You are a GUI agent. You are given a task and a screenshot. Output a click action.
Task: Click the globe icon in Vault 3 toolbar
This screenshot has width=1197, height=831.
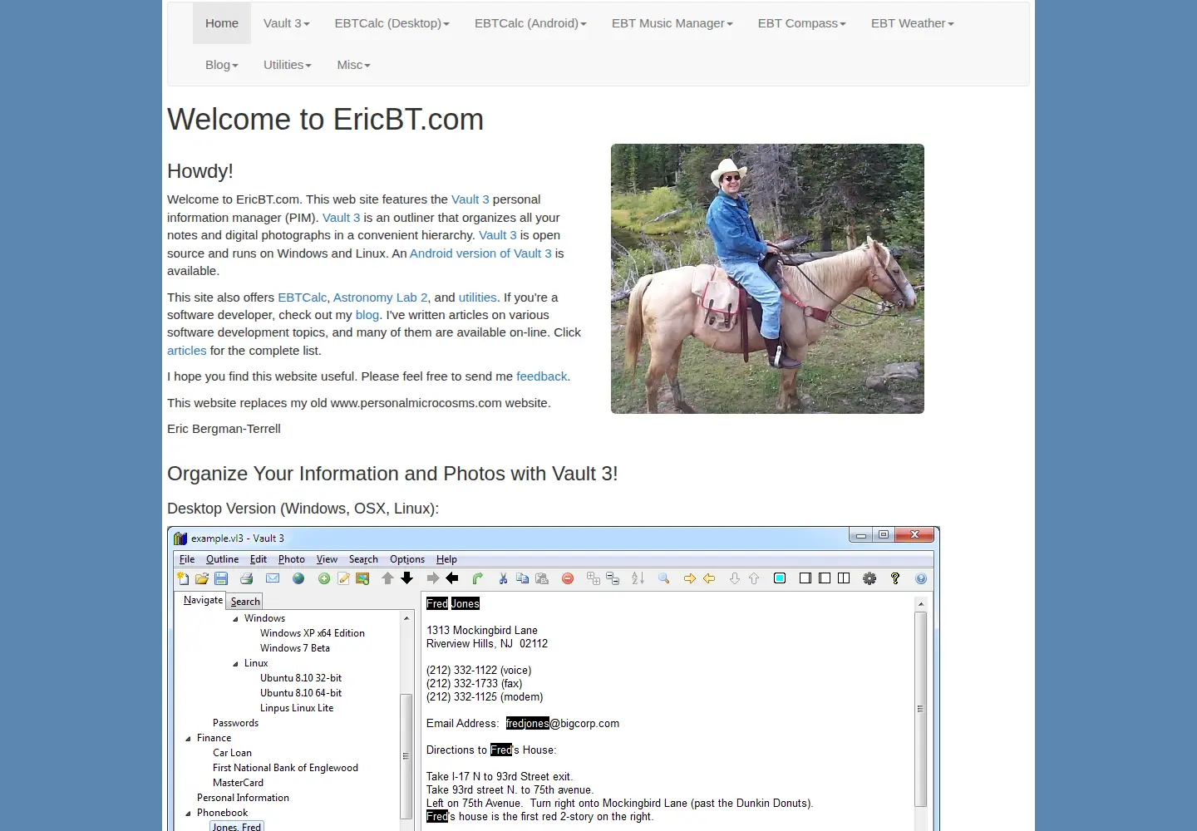pyautogui.click(x=298, y=578)
